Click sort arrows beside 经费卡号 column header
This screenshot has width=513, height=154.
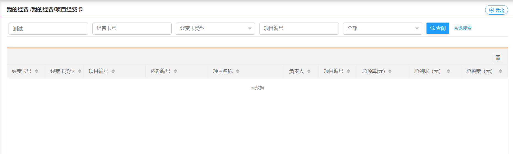(x=36, y=71)
